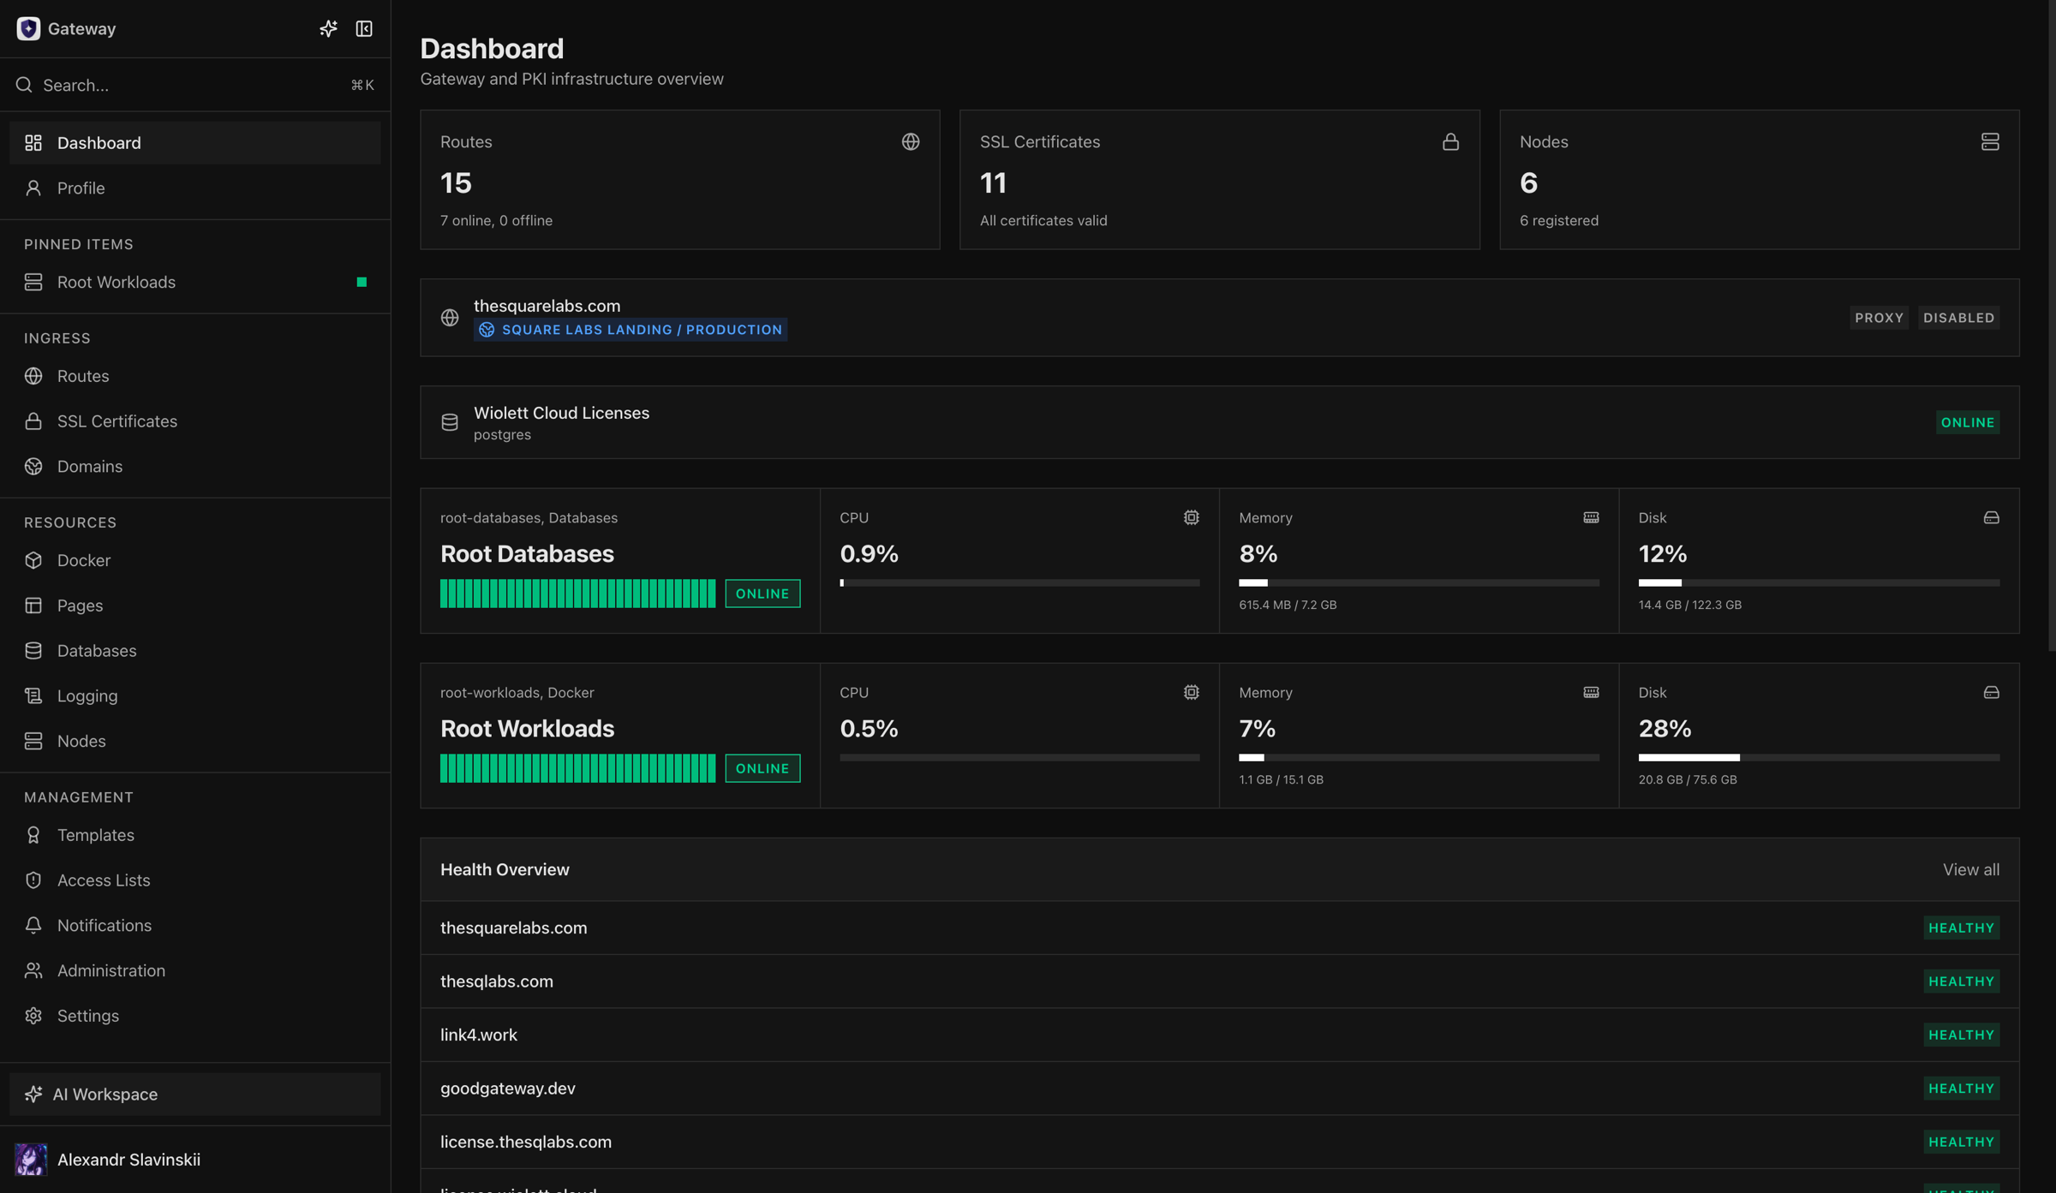Go to Routes under Ingress
2056x1193 pixels.
tap(195, 376)
